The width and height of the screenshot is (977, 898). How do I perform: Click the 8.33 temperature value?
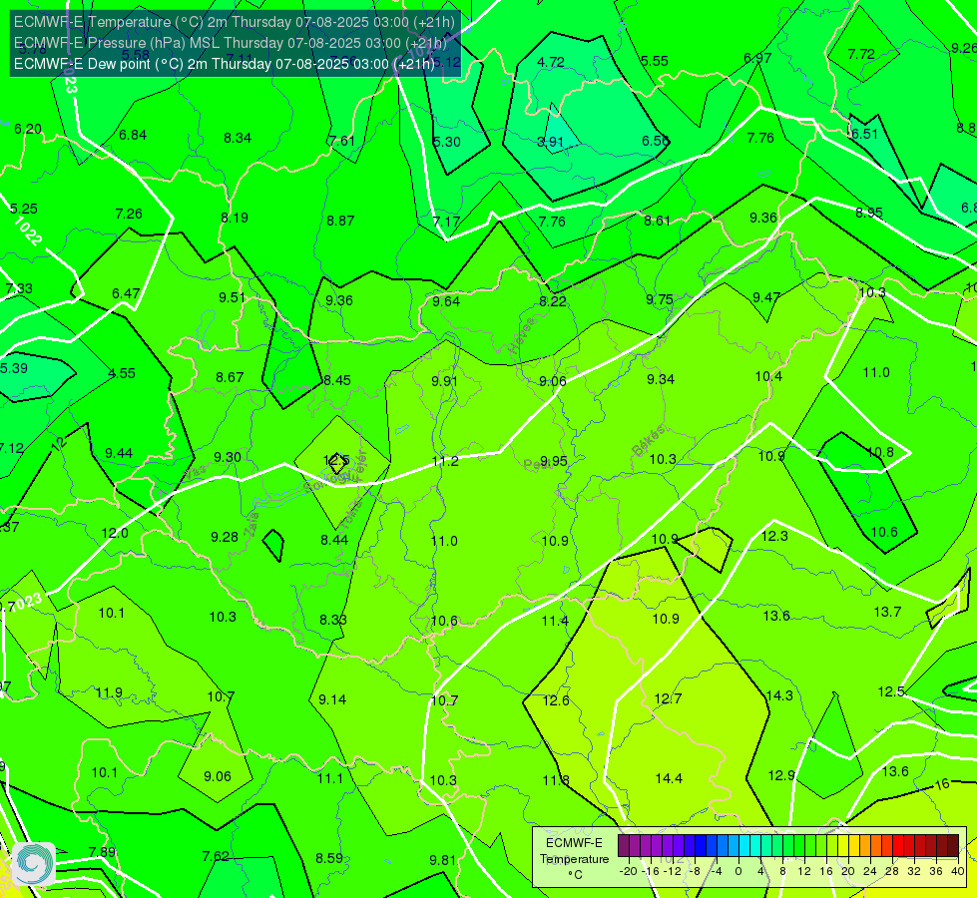coord(333,620)
